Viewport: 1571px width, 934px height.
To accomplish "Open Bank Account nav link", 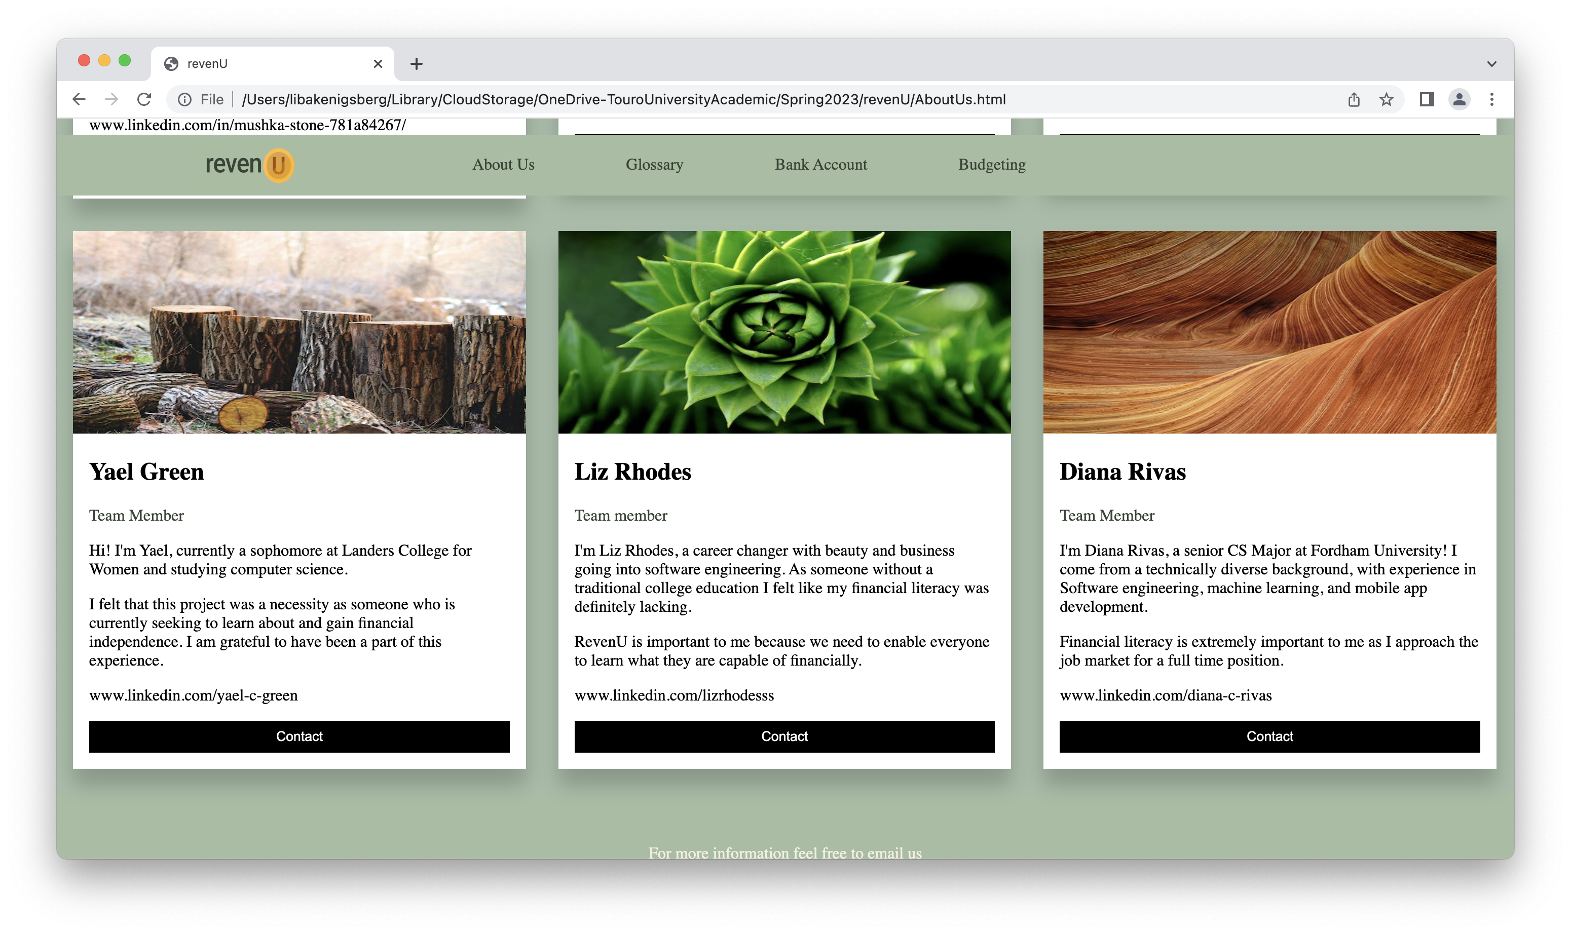I will (x=820, y=165).
